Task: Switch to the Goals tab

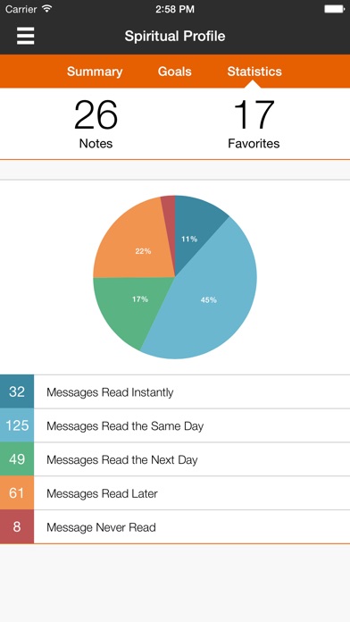Action: pos(174,71)
